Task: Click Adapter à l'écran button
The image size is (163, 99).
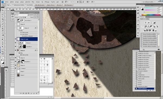Action: point(51,5)
